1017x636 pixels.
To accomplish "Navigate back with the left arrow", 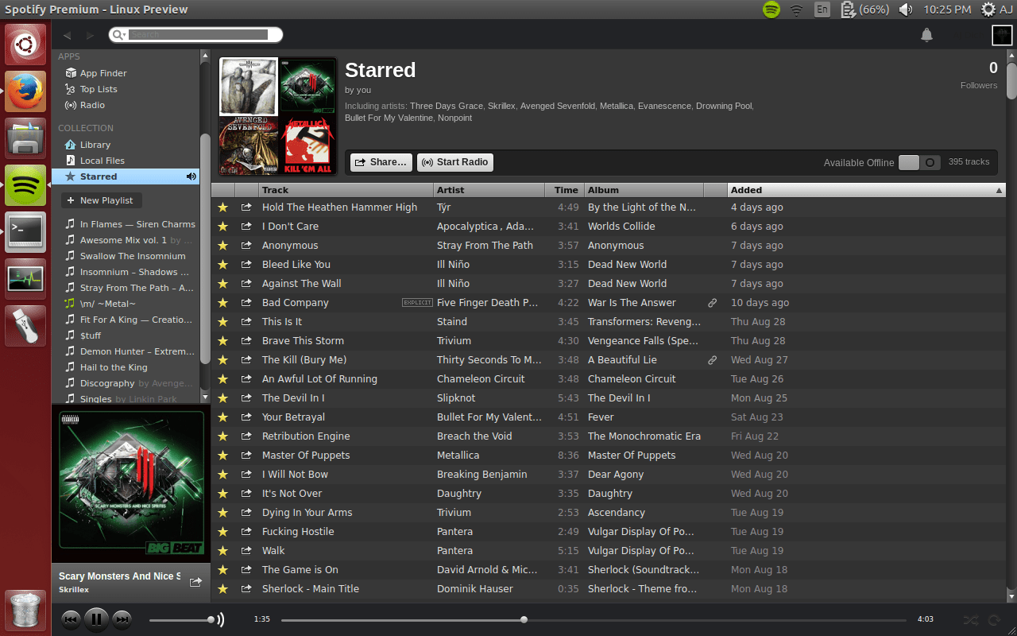I will [x=68, y=35].
